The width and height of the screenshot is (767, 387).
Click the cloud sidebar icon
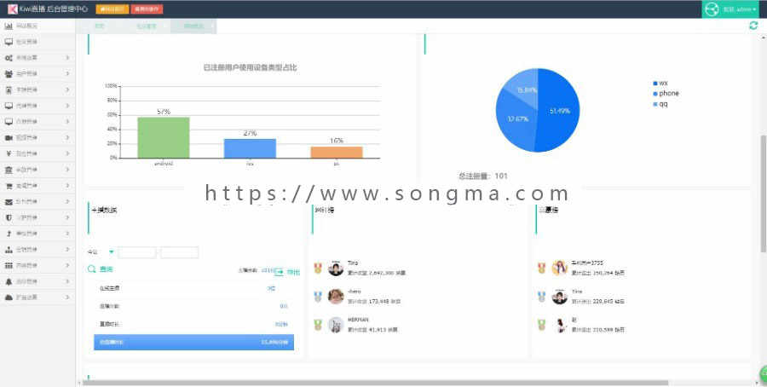[x=9, y=297]
